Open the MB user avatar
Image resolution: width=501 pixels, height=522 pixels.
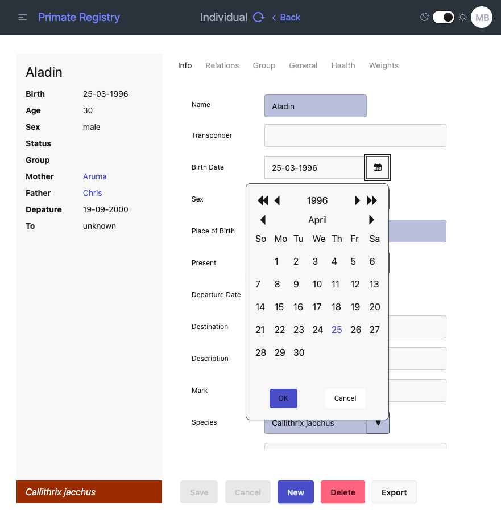482,17
